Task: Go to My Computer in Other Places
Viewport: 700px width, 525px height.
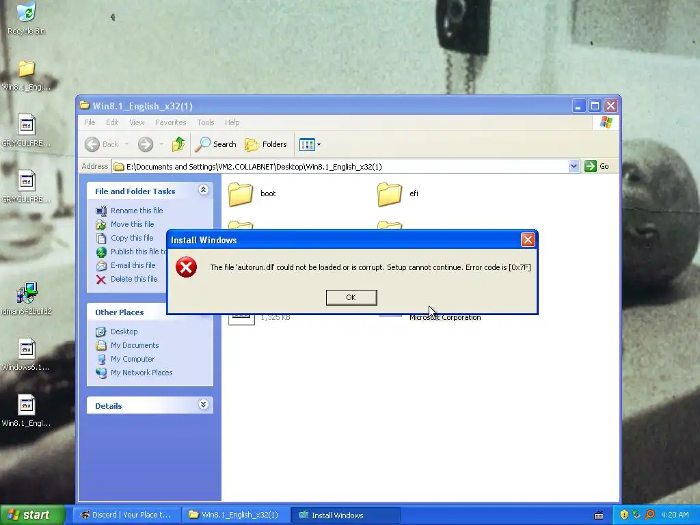Action: click(133, 359)
